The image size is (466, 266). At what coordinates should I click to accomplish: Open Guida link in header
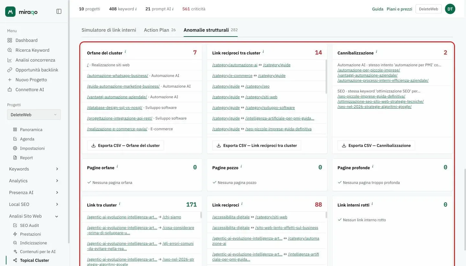[378, 9]
